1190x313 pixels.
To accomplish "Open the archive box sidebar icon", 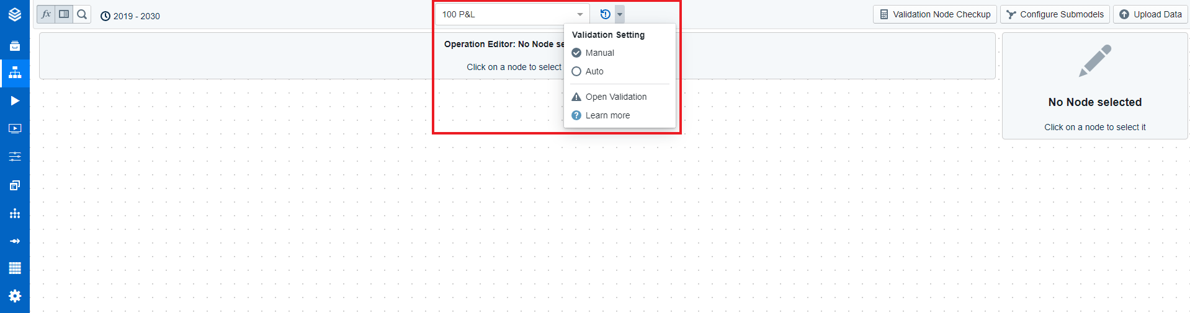I will [x=15, y=46].
